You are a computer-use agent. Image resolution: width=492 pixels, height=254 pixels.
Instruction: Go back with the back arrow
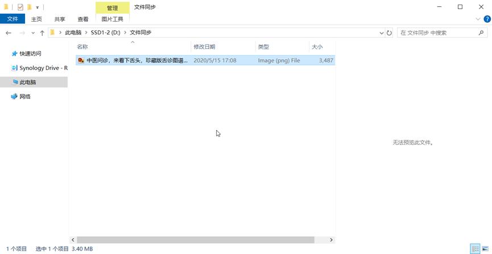click(x=9, y=32)
